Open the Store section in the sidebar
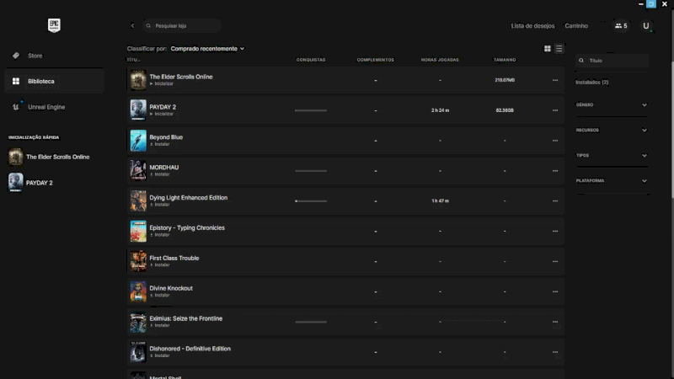674x379 pixels. [x=35, y=56]
